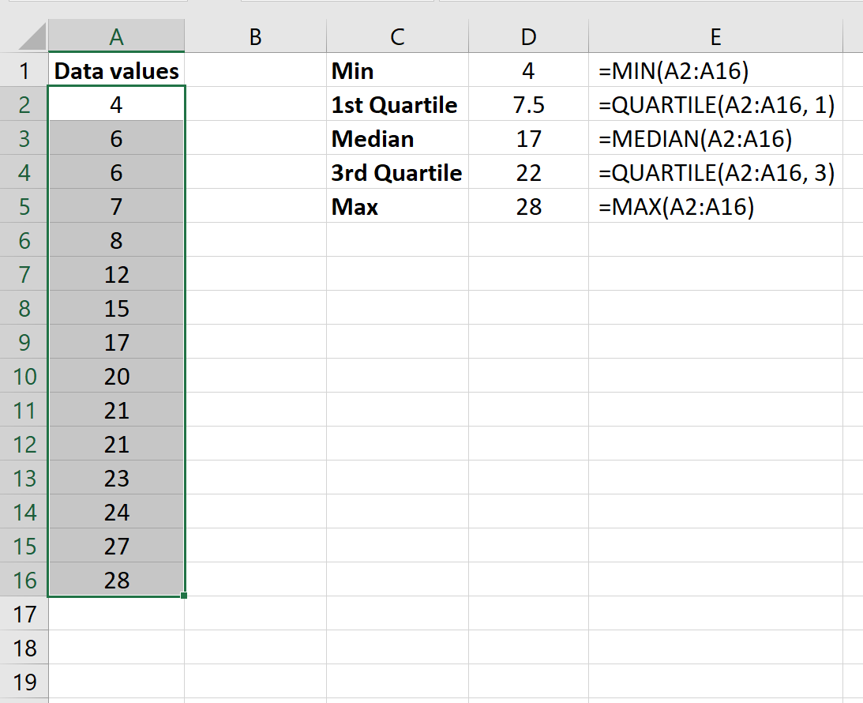Click cell A7 containing 12

[116, 274]
